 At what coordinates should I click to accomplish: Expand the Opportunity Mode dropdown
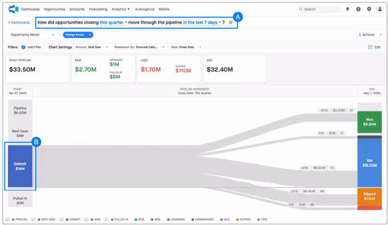32,35
